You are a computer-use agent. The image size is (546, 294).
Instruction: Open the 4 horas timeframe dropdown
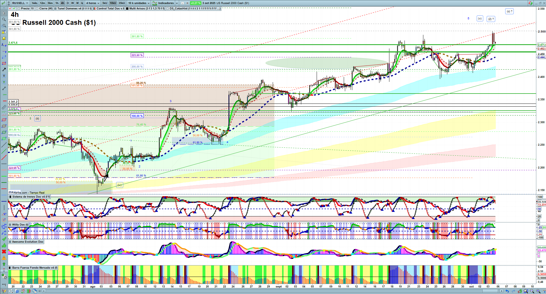93,3
